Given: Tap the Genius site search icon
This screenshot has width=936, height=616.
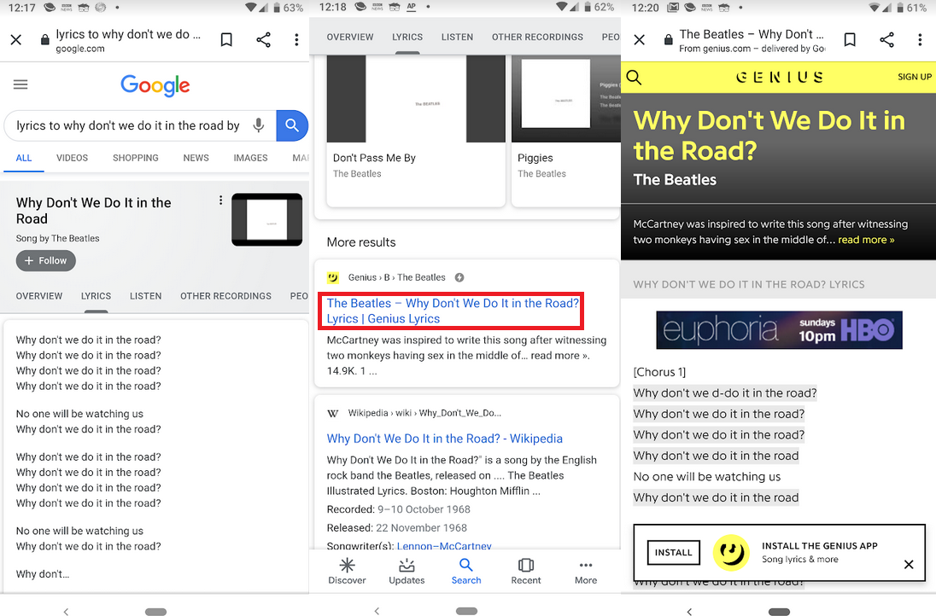Looking at the screenshot, I should (634, 78).
